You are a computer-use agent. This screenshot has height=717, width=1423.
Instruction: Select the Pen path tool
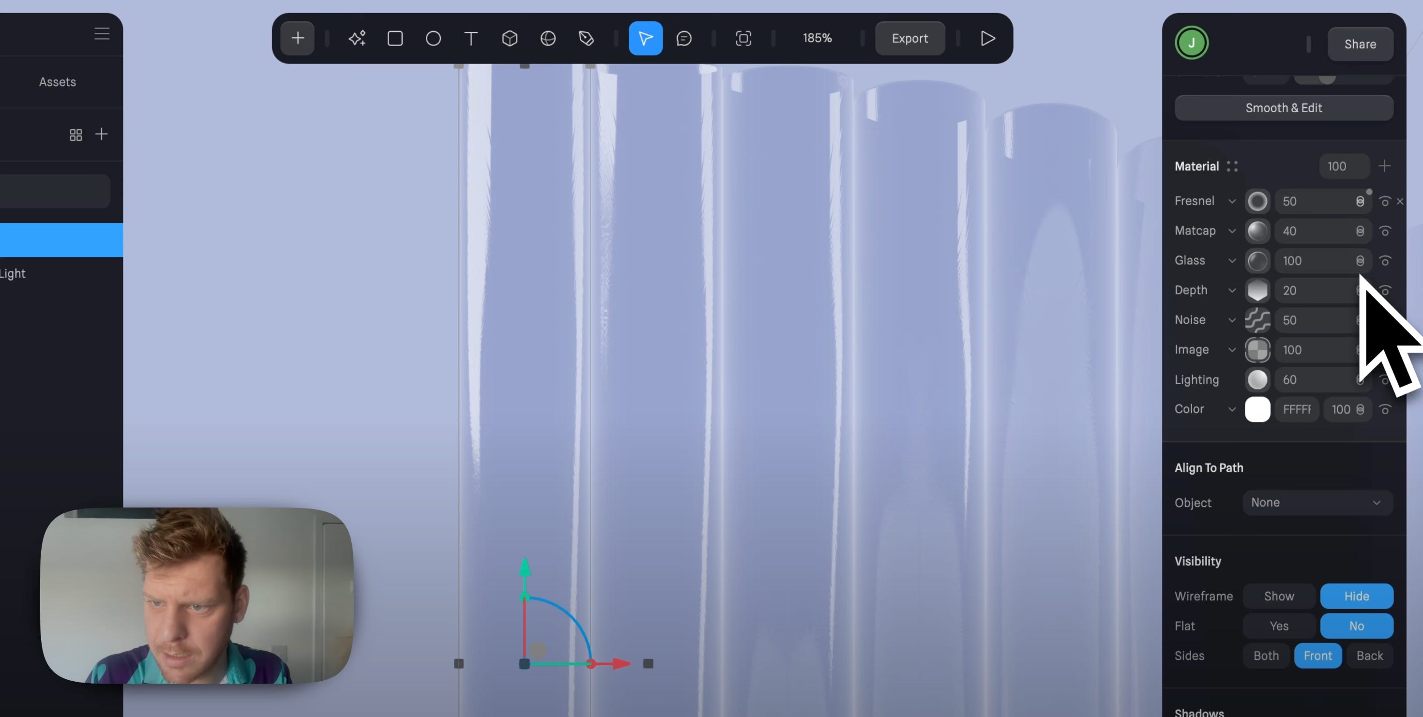pyautogui.click(x=586, y=38)
